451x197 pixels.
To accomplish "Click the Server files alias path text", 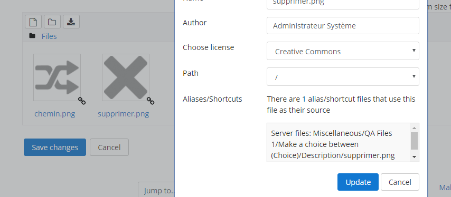I will [333, 144].
